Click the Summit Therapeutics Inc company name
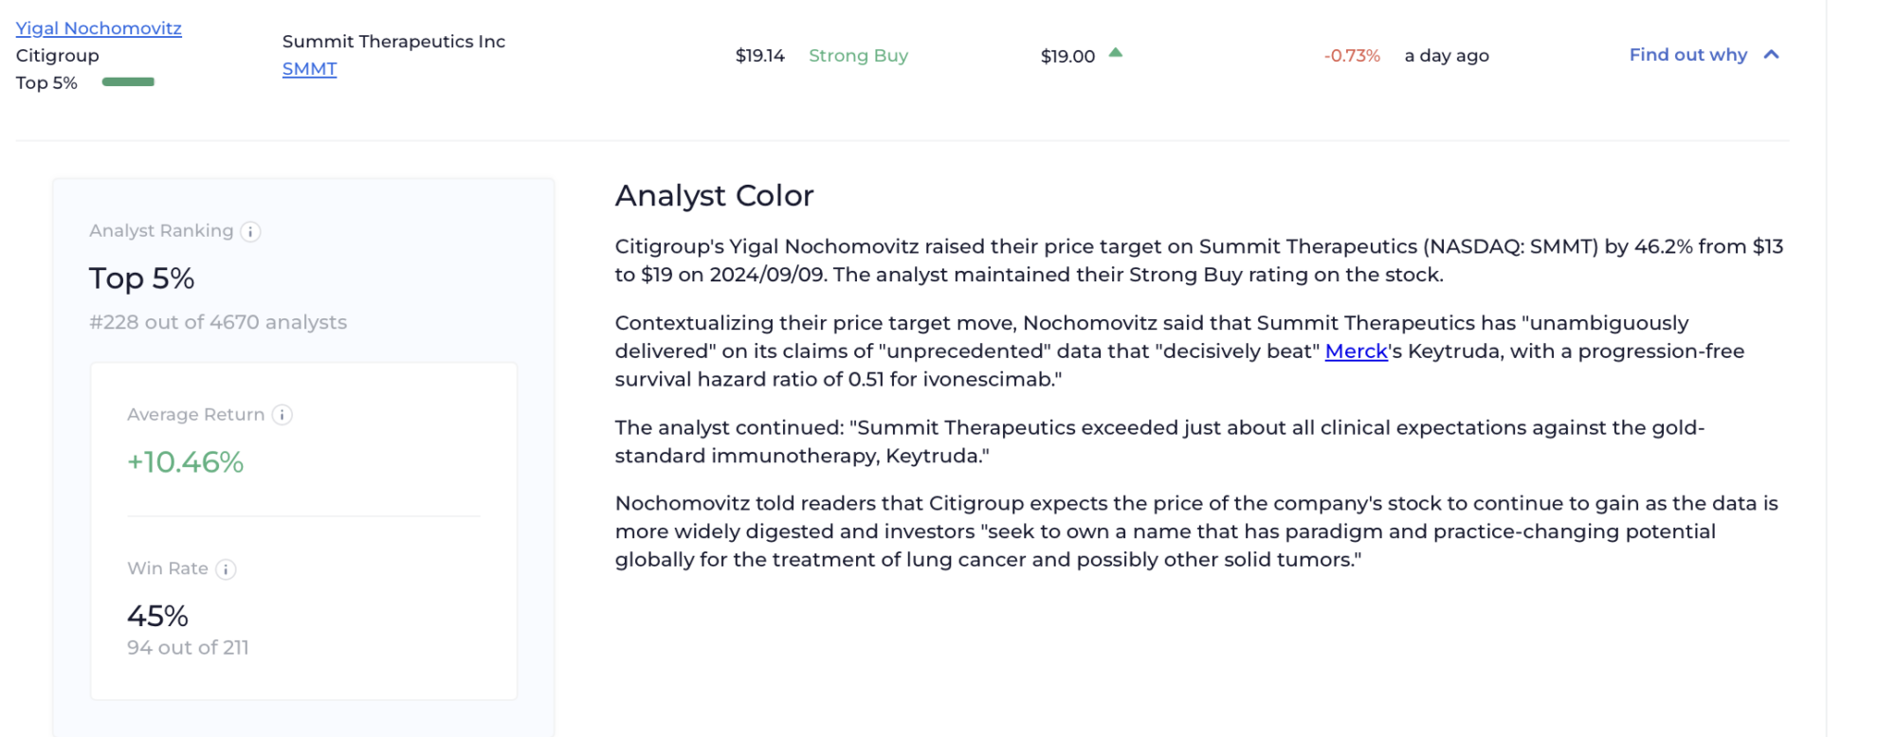Screen dimensions: 1896x737 (393, 42)
